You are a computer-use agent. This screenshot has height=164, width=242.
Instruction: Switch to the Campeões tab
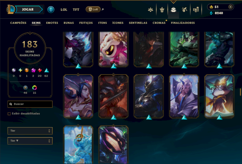point(18,23)
